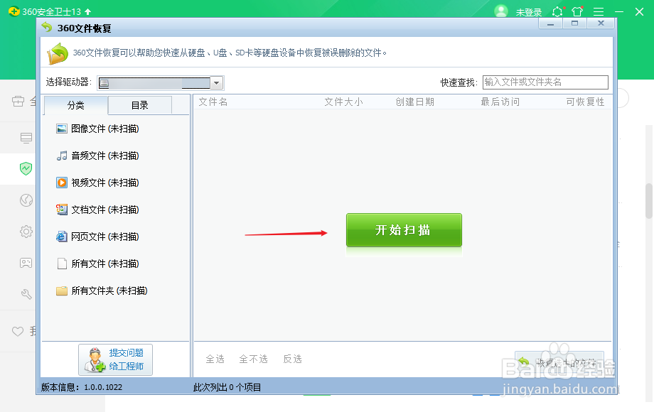Click the 文档文件 document files icon

point(61,210)
